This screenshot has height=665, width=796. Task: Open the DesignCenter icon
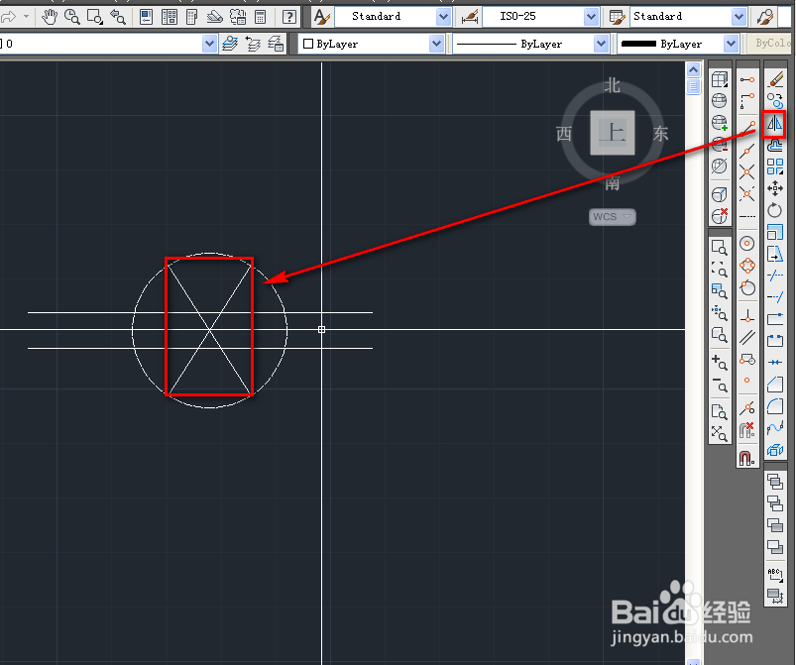click(170, 17)
